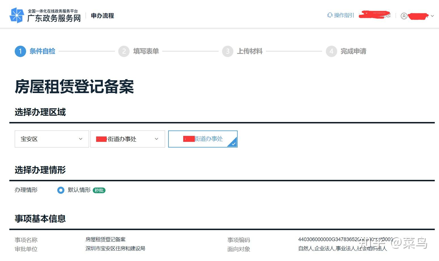
Task: Go to the 填写表单 step label
Action: click(146, 51)
